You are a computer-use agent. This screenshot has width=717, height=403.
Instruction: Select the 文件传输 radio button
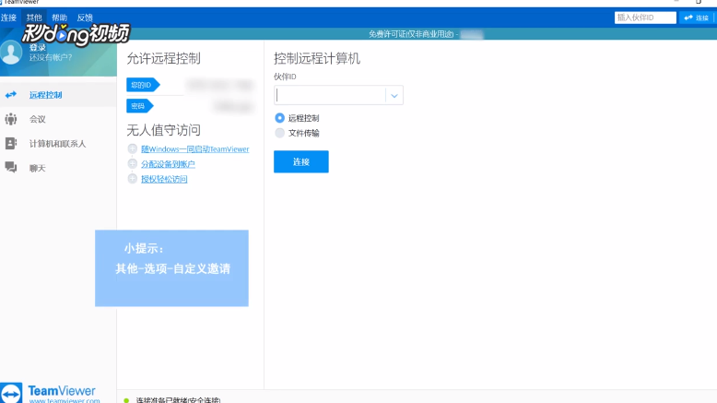[279, 133]
